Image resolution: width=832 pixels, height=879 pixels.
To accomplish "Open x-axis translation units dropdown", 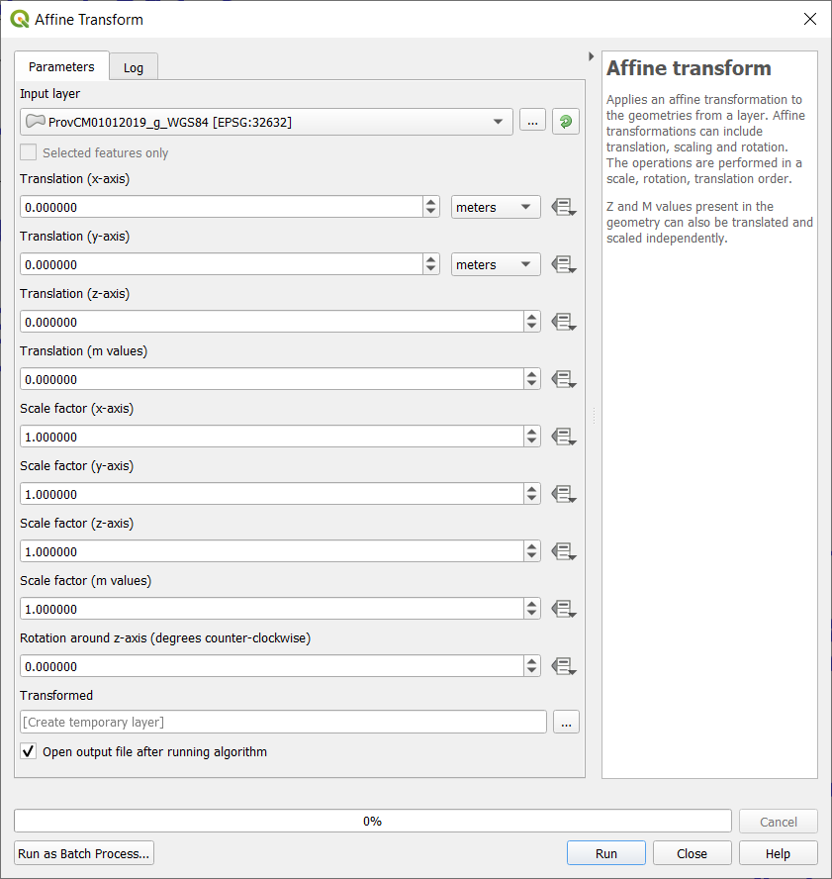I will pyautogui.click(x=496, y=208).
